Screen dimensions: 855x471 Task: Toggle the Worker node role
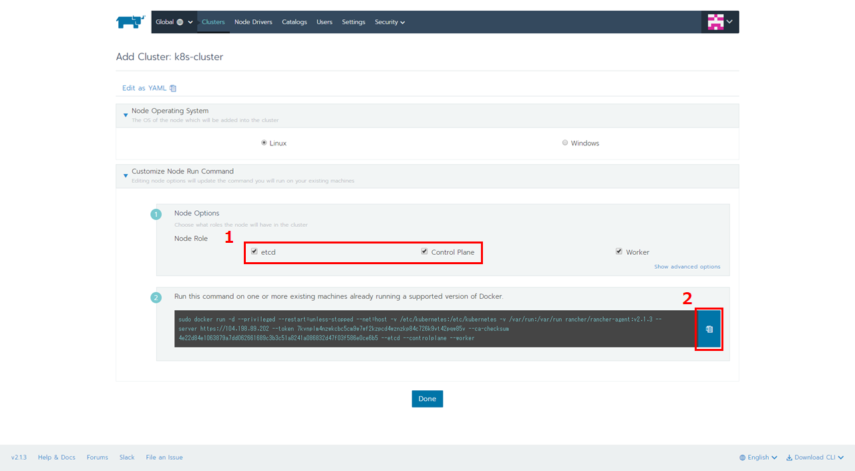[619, 252]
